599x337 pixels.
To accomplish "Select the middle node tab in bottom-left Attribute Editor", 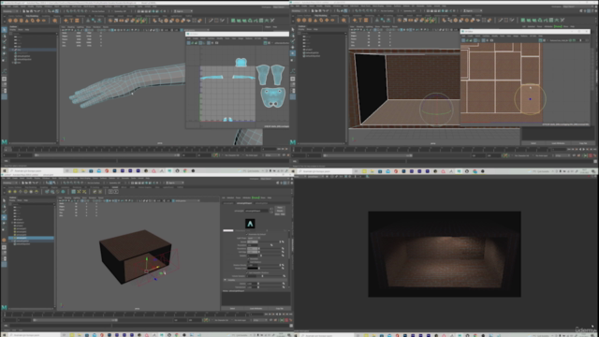I will [x=245, y=203].
